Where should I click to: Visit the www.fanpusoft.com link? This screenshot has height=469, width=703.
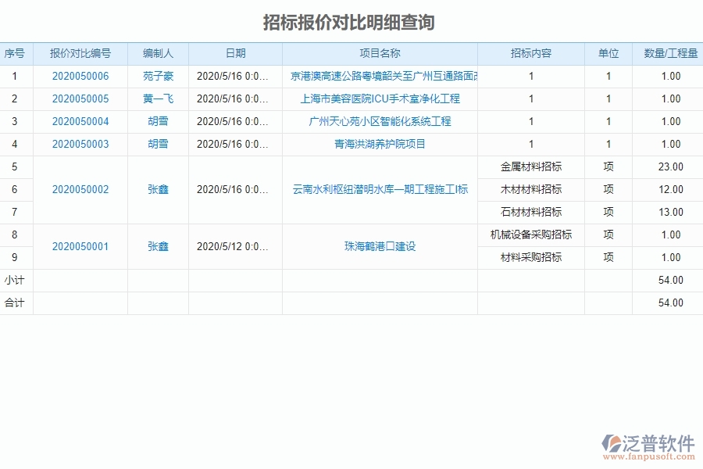647,456
